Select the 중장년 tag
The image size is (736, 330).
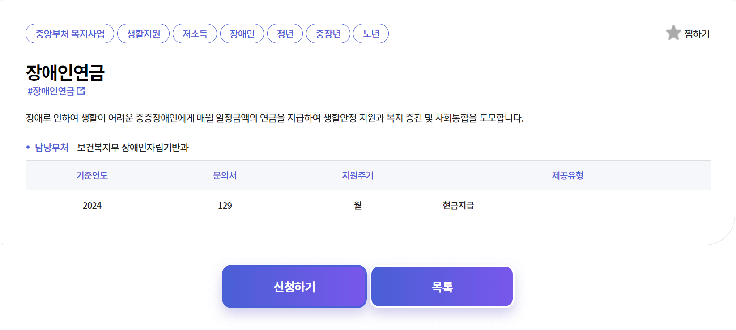[x=328, y=33]
